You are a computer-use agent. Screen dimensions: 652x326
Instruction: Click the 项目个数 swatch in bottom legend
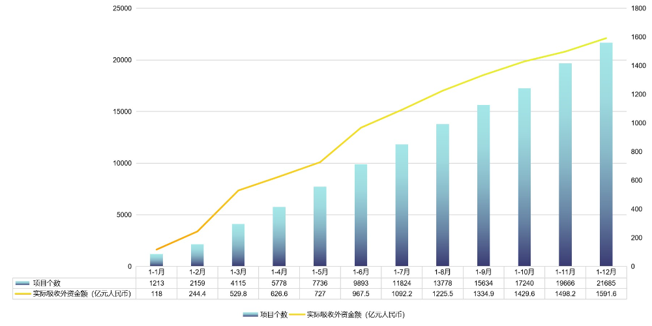pos(250,314)
